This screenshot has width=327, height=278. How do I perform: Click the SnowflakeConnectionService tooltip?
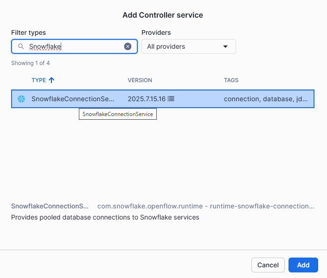point(117,114)
